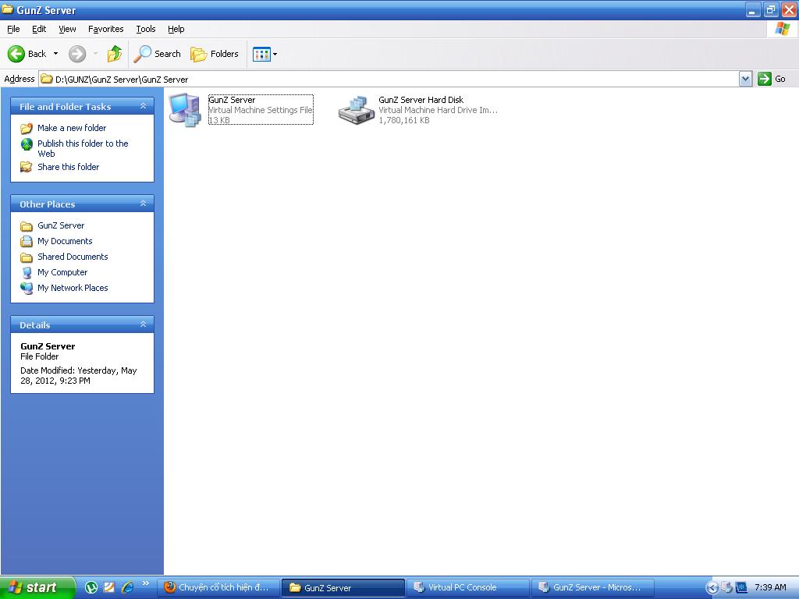This screenshot has height=599, width=799.
Task: Toggle the Folders tree pane
Action: coord(214,54)
